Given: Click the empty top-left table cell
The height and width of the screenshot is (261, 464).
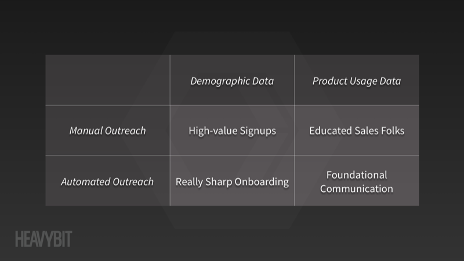Looking at the screenshot, I should coord(108,80).
